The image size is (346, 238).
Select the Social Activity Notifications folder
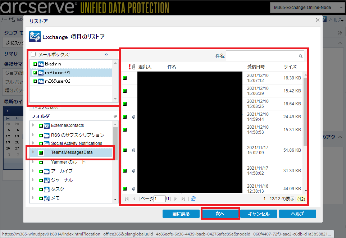77,143
